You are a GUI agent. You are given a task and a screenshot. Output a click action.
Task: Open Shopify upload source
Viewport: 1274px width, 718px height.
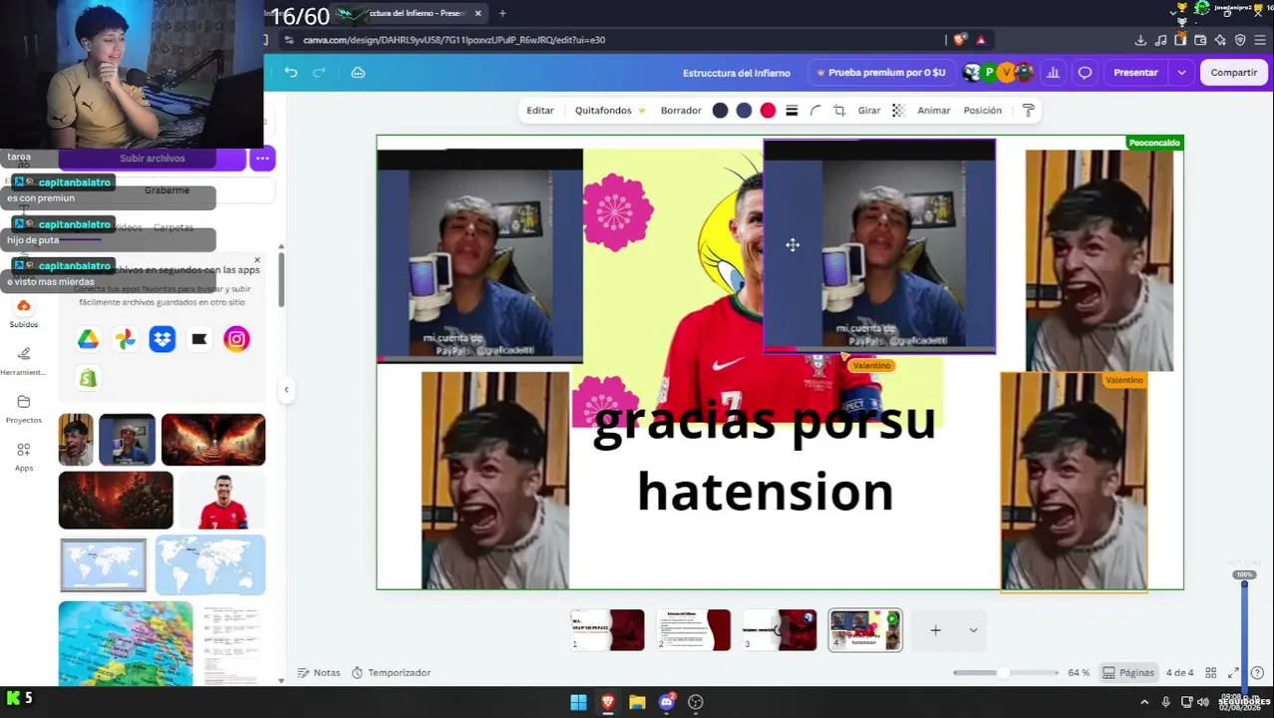pyautogui.click(x=89, y=378)
